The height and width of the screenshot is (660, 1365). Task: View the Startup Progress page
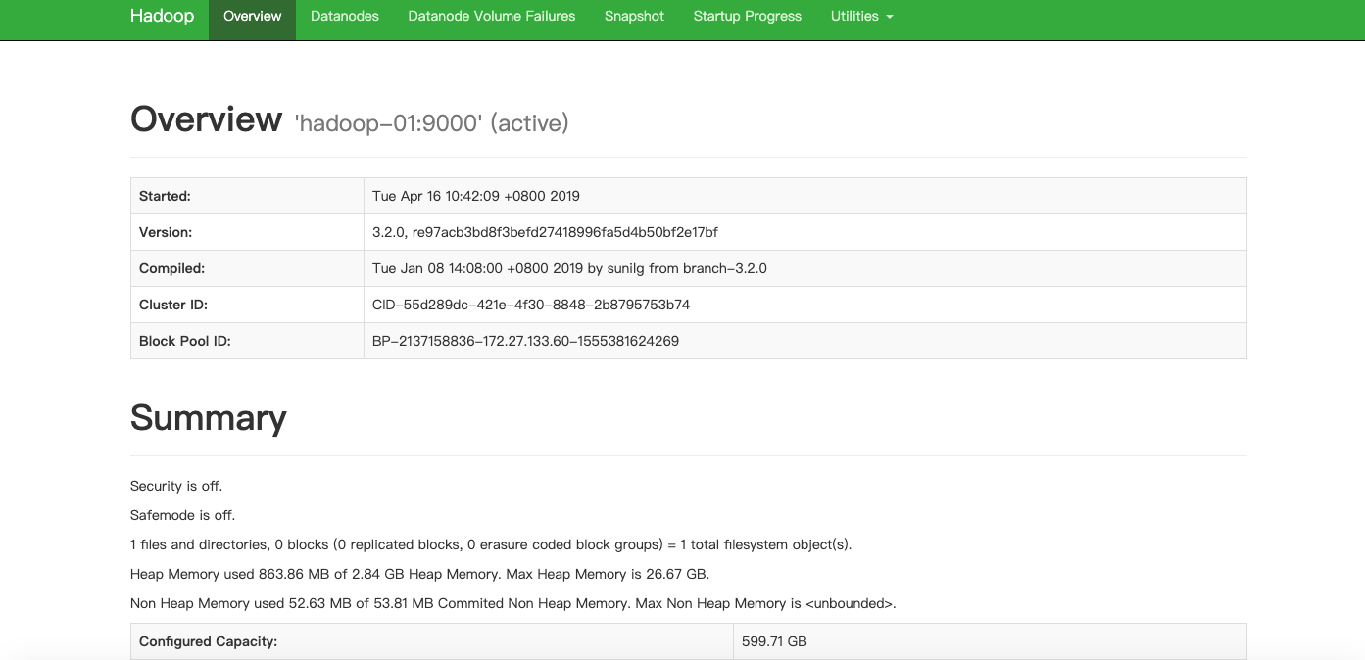[747, 16]
